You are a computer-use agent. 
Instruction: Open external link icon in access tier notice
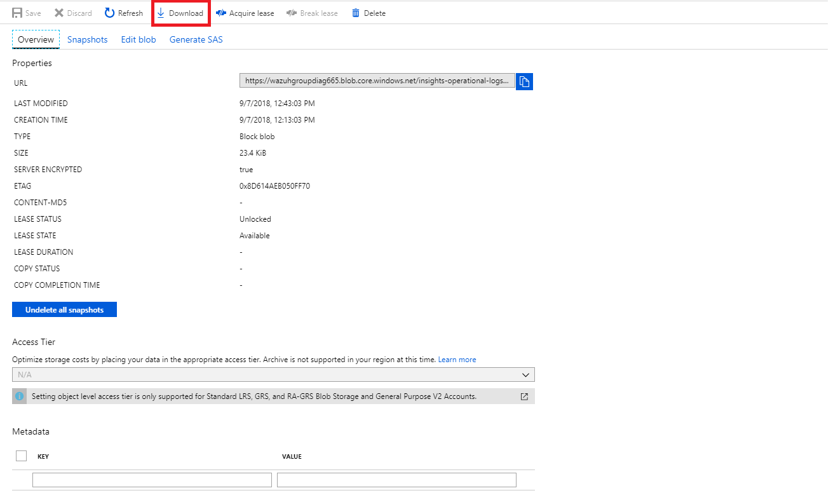pos(524,396)
